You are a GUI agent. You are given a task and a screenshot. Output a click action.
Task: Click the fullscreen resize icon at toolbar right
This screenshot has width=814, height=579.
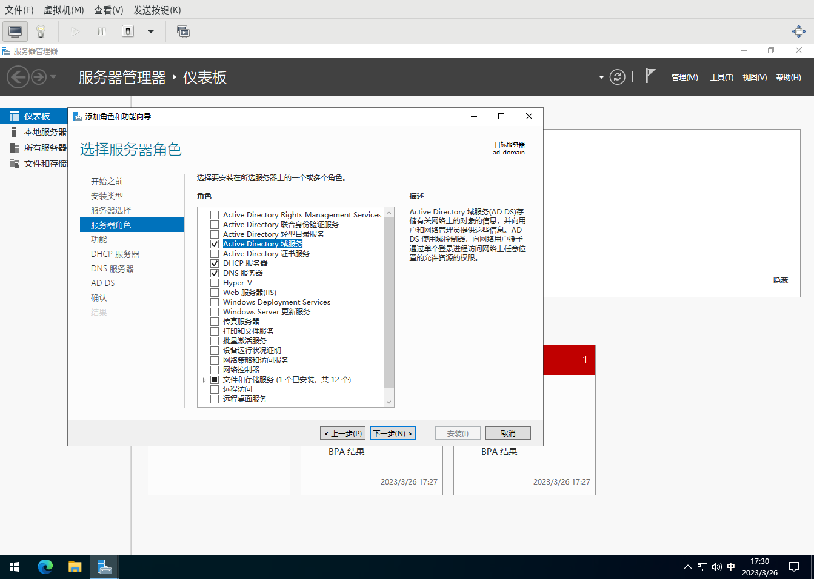[x=799, y=31]
